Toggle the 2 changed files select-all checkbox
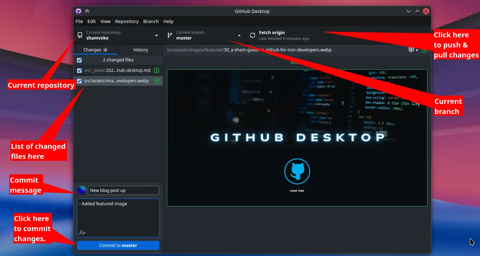The image size is (480, 256). click(x=80, y=60)
